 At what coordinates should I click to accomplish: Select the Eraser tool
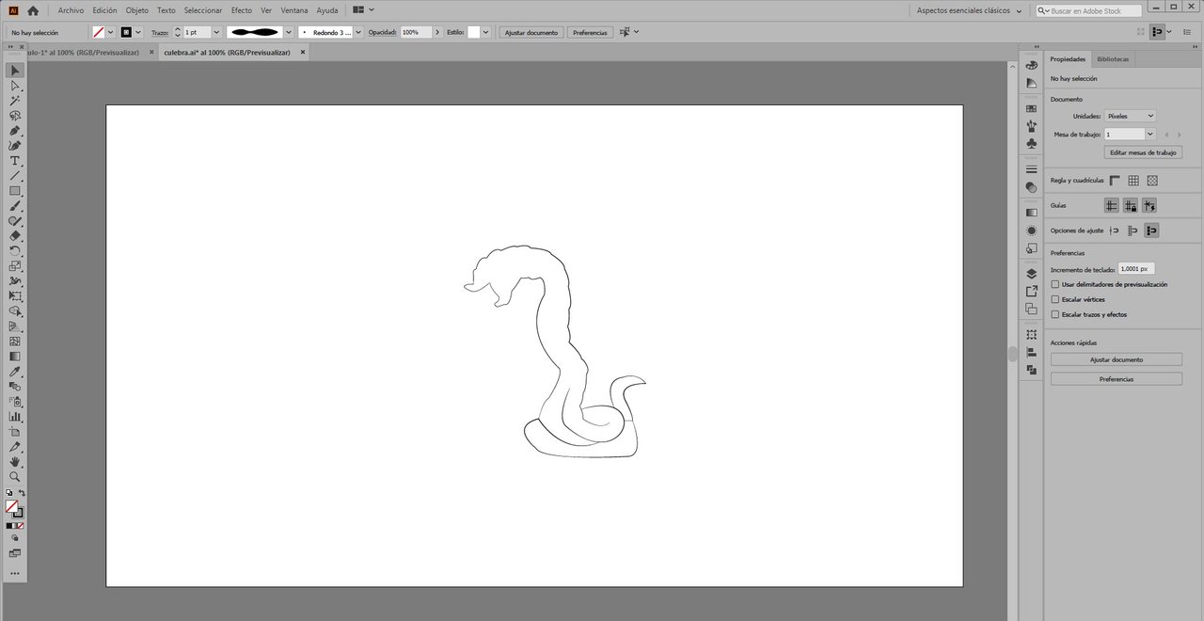15,236
